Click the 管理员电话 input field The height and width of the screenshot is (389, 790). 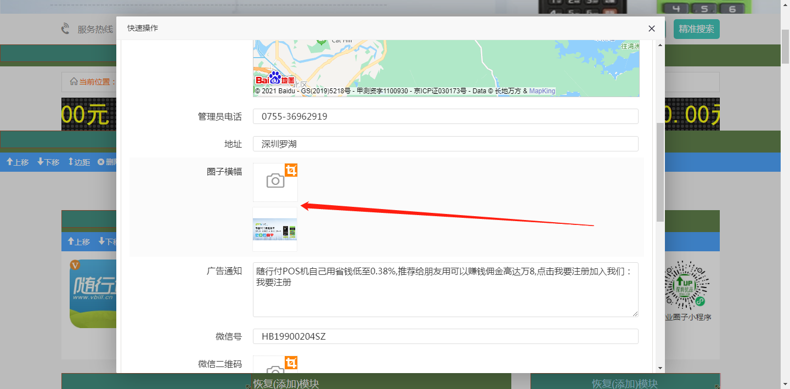coord(445,116)
